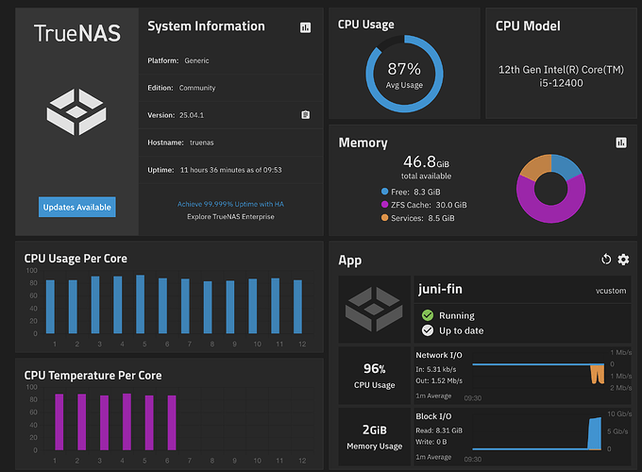The image size is (642, 472).
Task: Open Achieve 99.999% Uptime with HA link
Action: [231, 204]
